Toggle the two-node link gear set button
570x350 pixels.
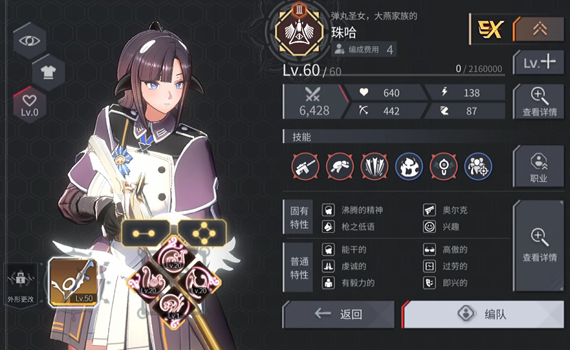tap(144, 233)
